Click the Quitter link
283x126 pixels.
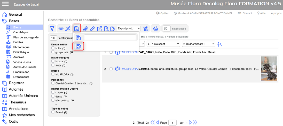coord(162,13)
